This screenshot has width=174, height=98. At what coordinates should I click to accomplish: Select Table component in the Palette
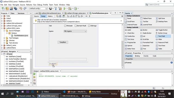click(x=159, y=49)
